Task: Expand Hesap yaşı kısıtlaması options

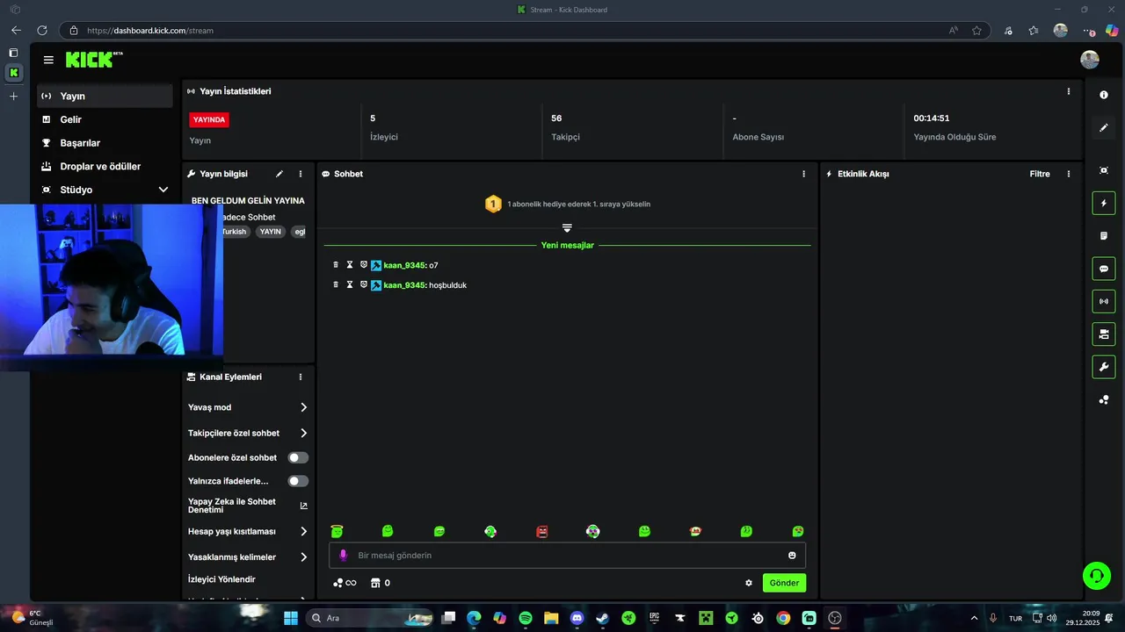Action: (303, 531)
